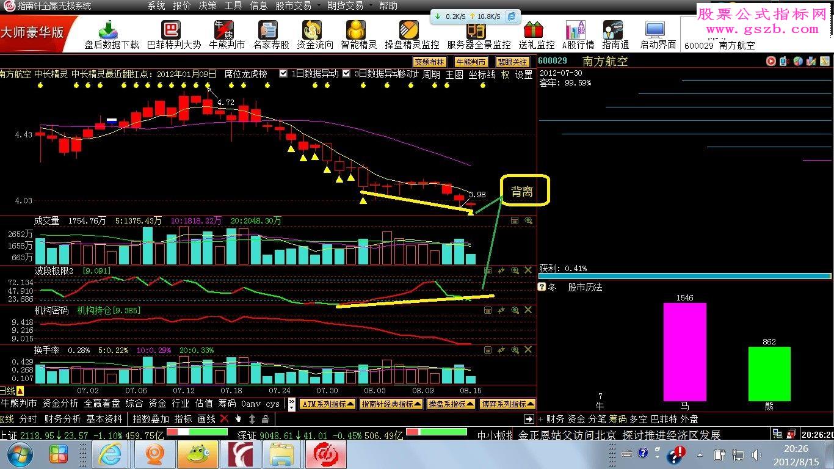Click the phone icon in the stock header

point(783,61)
